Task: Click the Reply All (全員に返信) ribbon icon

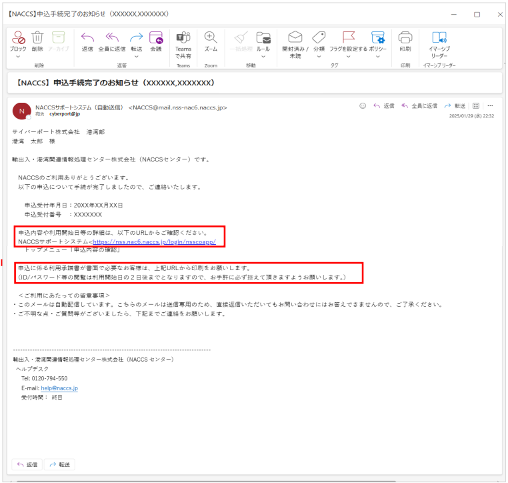Action: point(112,38)
